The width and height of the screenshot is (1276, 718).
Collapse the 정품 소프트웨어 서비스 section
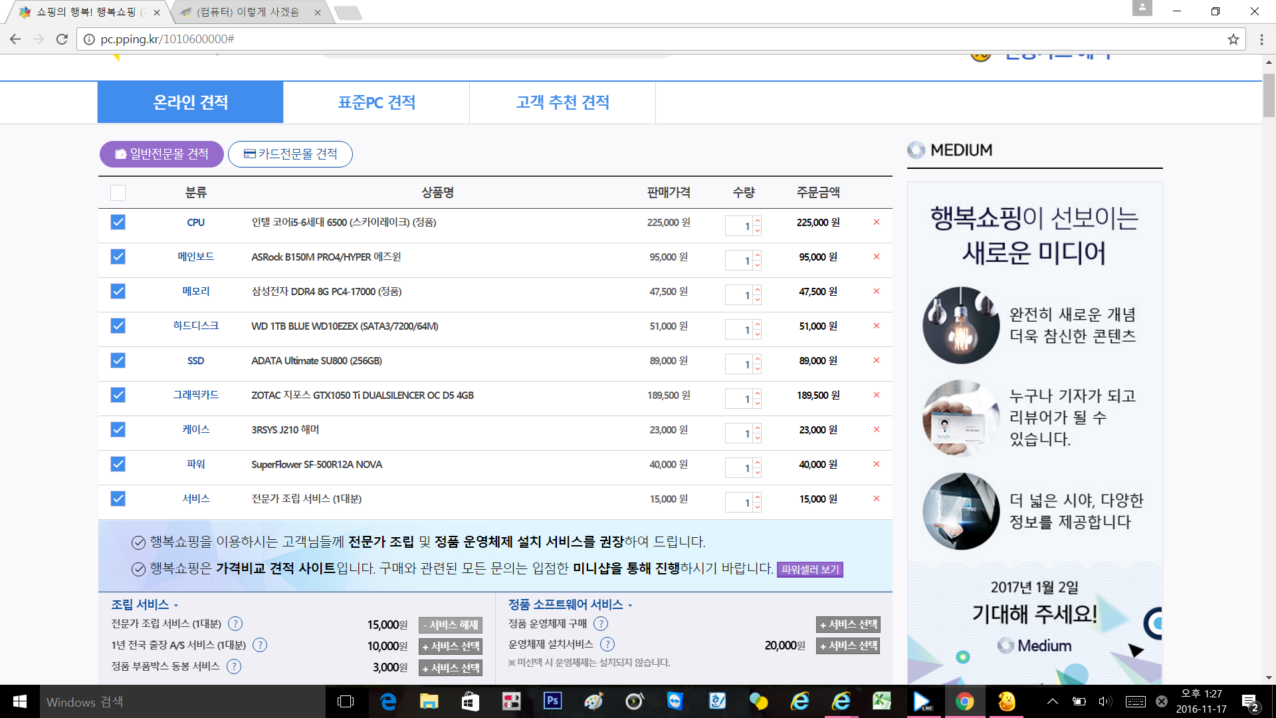click(x=630, y=606)
